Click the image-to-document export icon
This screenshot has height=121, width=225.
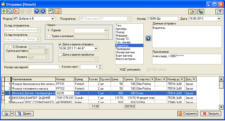[x=51, y=11]
